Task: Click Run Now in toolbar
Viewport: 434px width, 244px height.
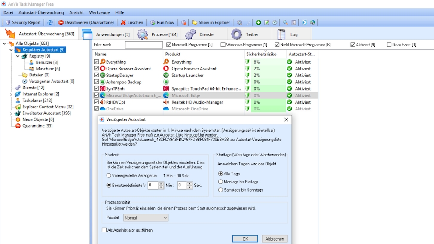Action: pyautogui.click(x=162, y=22)
